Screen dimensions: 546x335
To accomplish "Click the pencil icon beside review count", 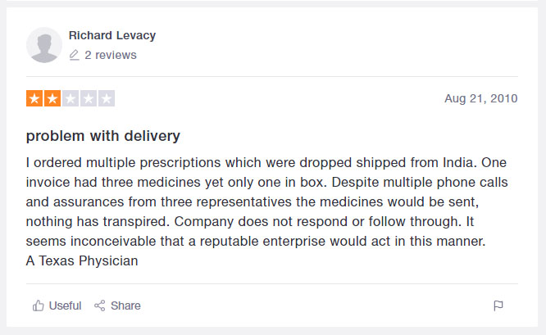I will point(75,55).
